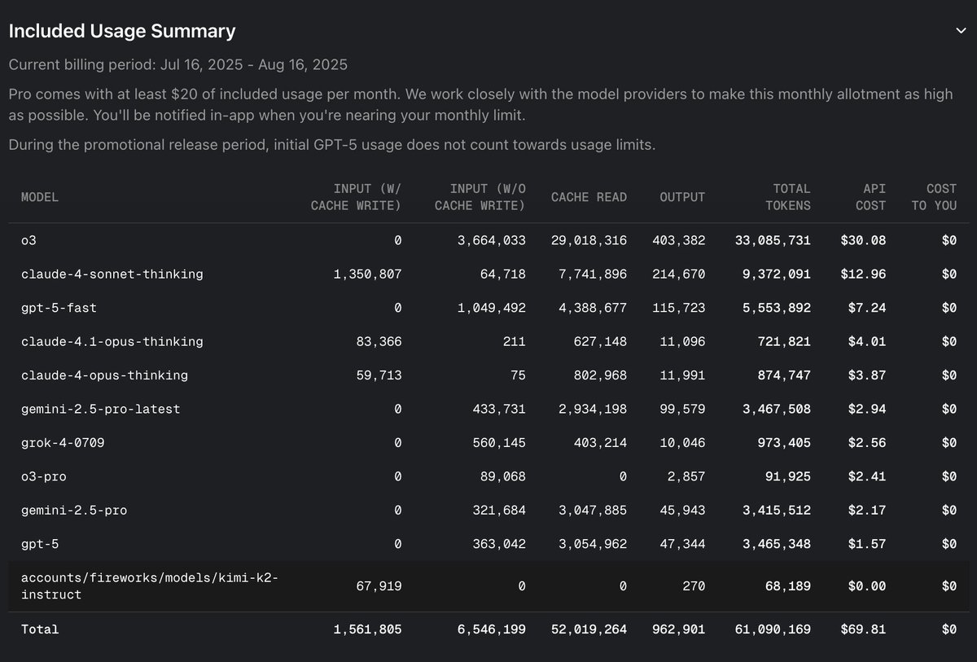The width and height of the screenshot is (977, 662).
Task: Click the o3 API cost of $30.08
Action: pyautogui.click(x=863, y=240)
